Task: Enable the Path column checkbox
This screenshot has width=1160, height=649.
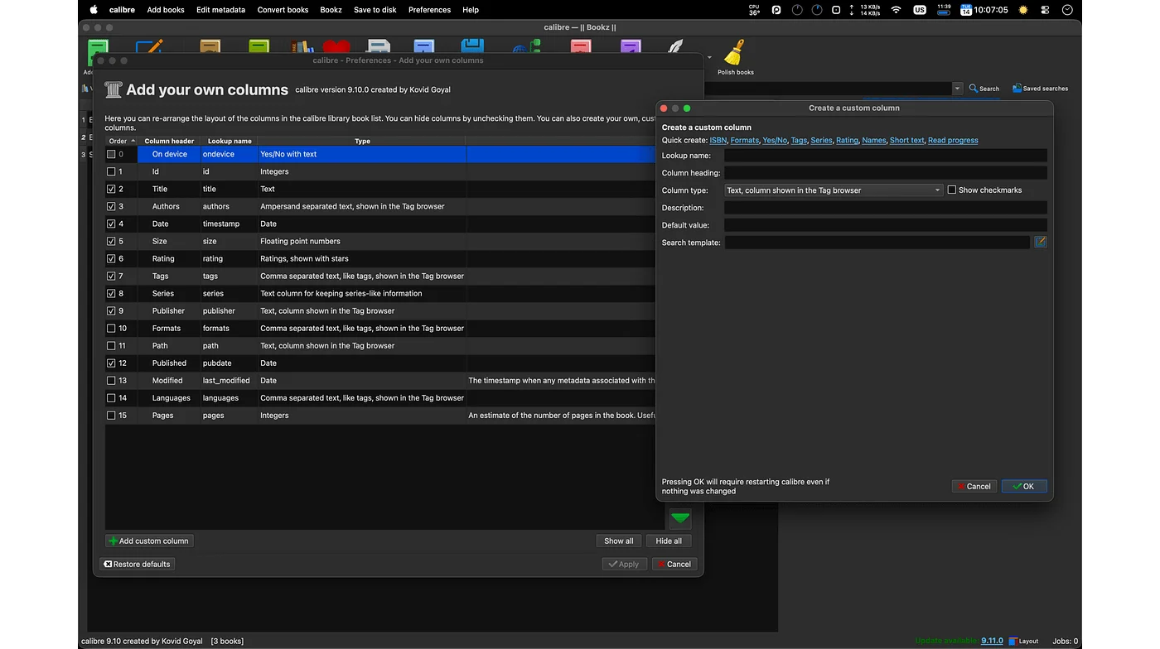Action: tap(111, 345)
